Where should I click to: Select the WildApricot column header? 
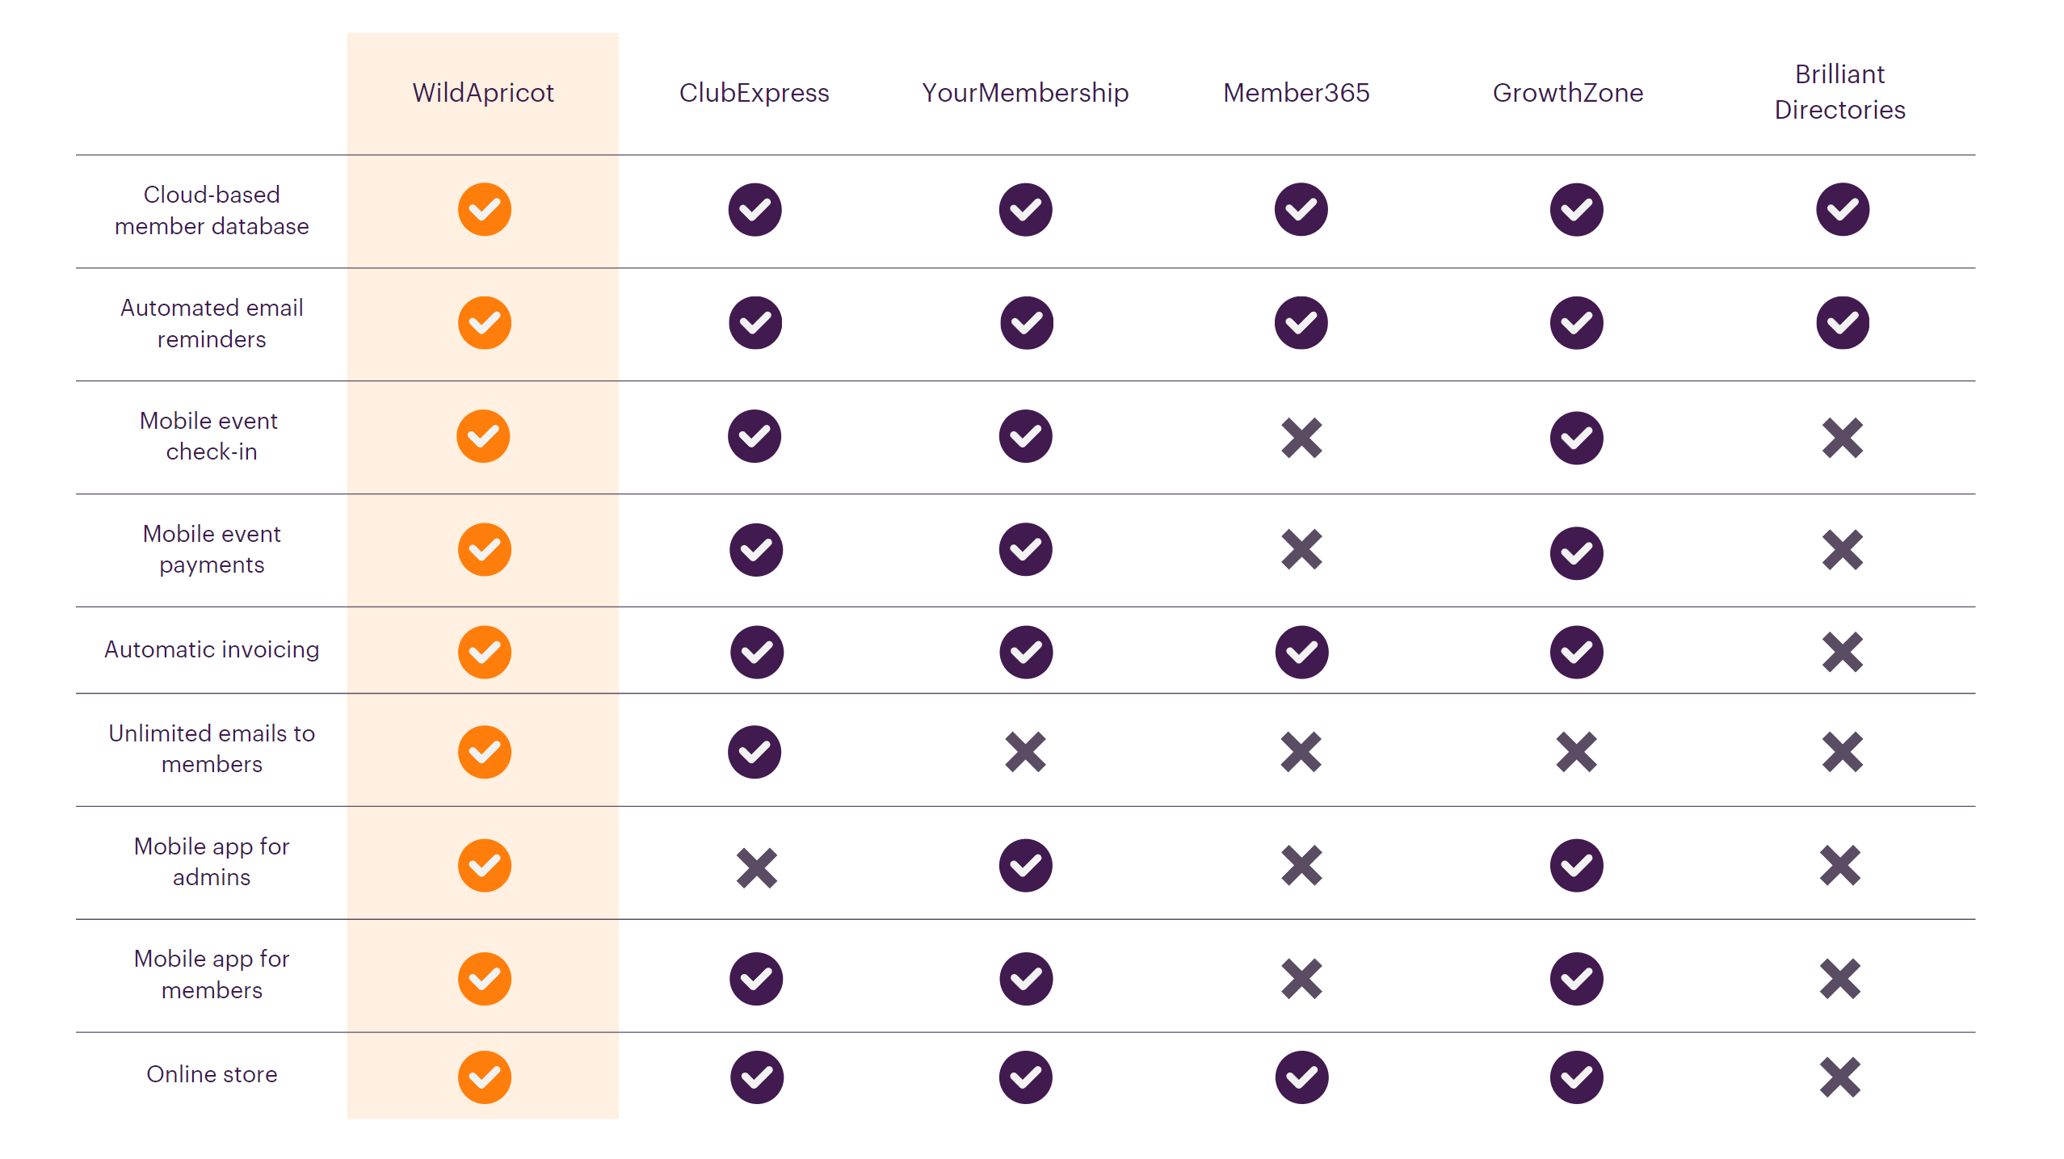pos(483,93)
